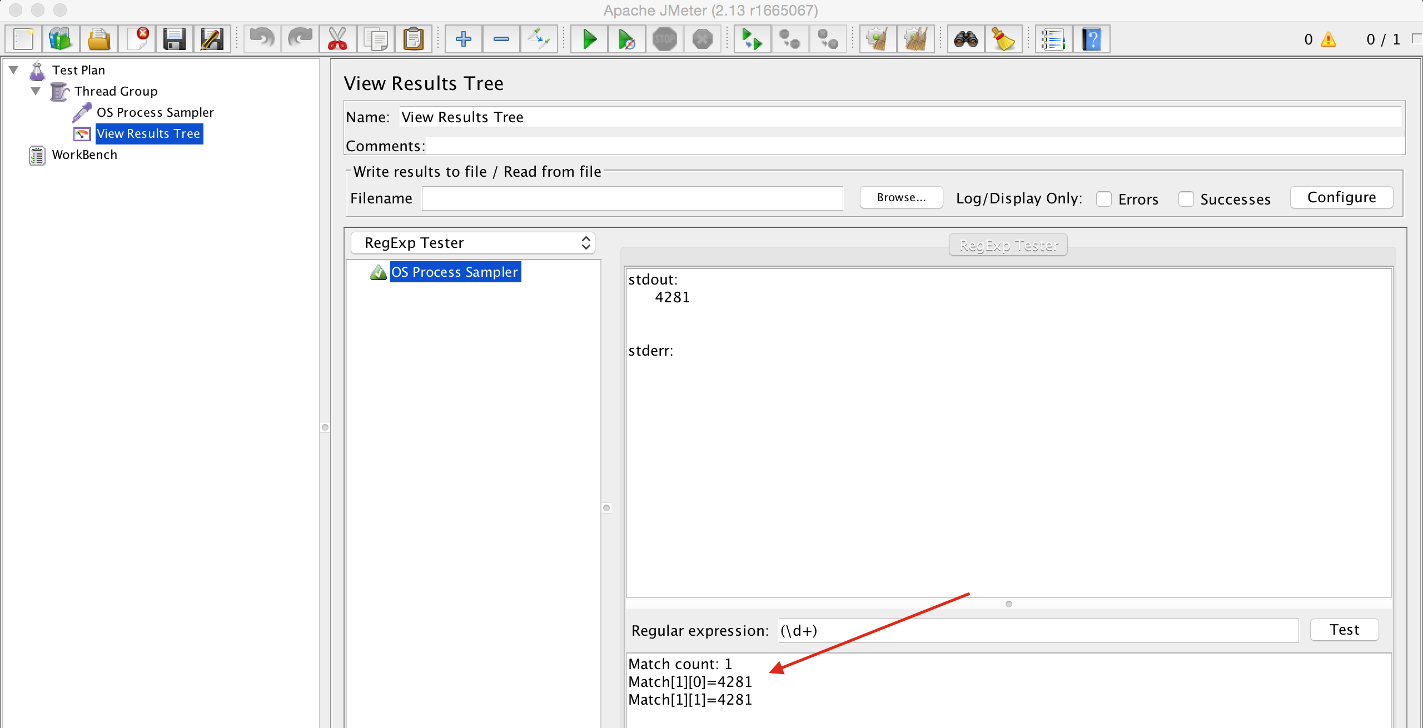The height and width of the screenshot is (728, 1423).
Task: Open the RegExp Tester renderer dropdown
Action: click(473, 243)
